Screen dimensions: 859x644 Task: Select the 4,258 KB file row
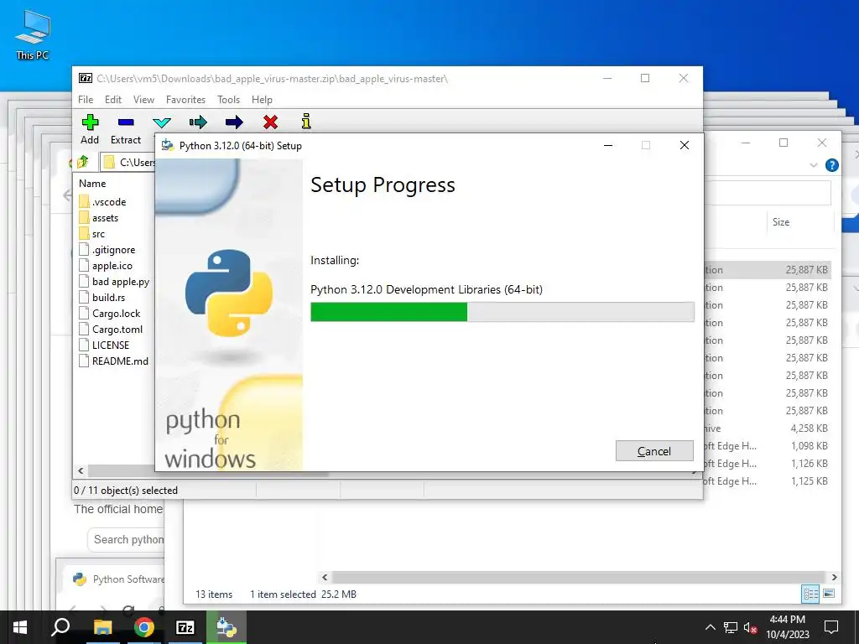(767, 428)
